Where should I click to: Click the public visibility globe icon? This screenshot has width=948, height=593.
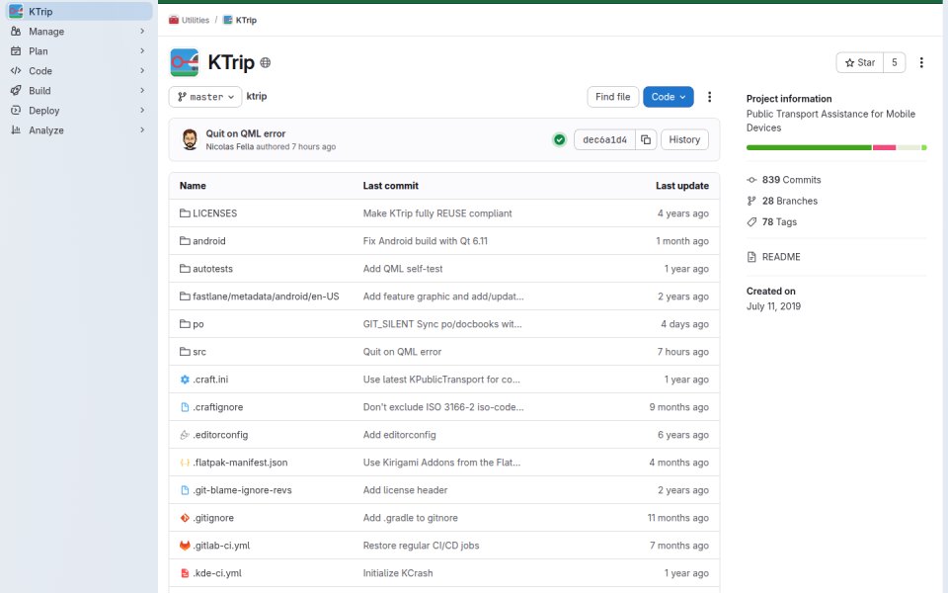(x=265, y=62)
